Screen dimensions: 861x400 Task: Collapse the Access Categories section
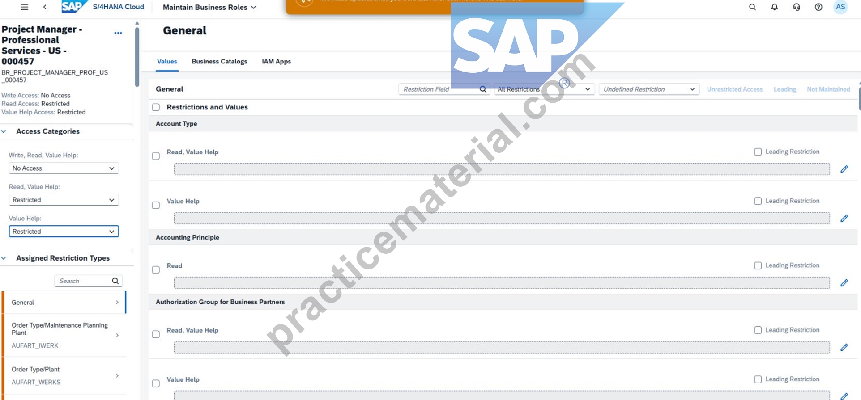pos(4,131)
